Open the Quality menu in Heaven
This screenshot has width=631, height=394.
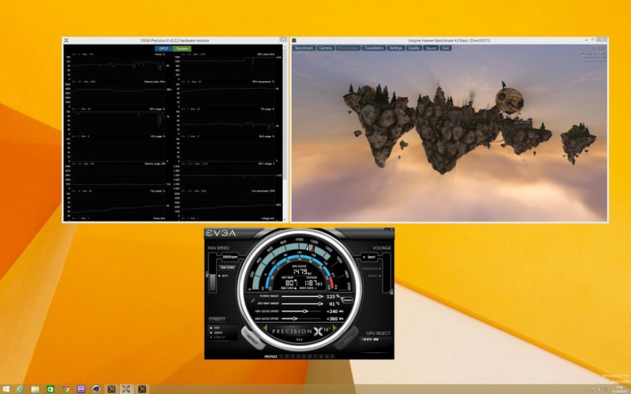coord(413,48)
